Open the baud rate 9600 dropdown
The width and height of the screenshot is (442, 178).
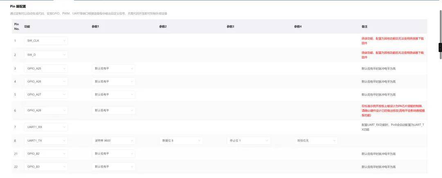click(113, 140)
